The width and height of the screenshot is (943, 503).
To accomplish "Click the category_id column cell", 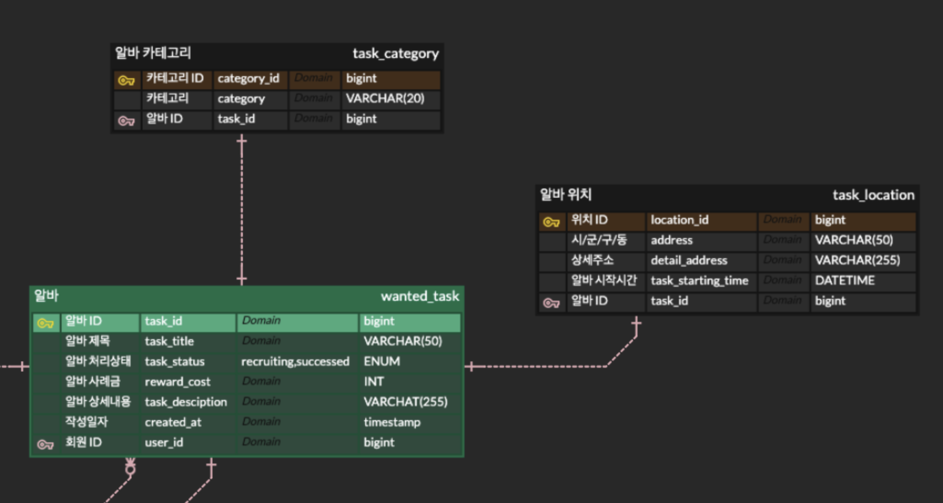I will [250, 79].
